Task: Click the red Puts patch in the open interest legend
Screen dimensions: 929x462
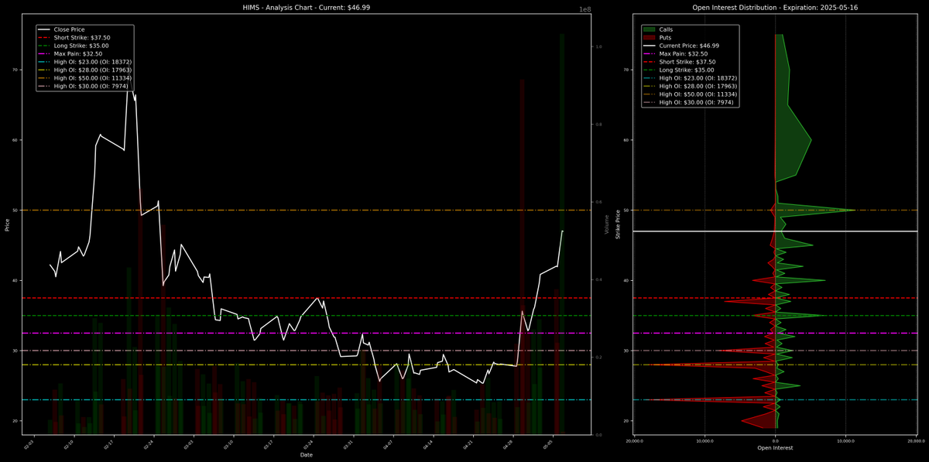Action: pyautogui.click(x=649, y=37)
